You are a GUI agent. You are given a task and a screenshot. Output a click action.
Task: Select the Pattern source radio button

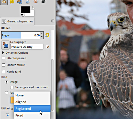click(x=7, y=93)
